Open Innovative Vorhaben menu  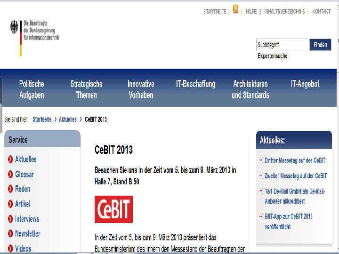pos(141,89)
